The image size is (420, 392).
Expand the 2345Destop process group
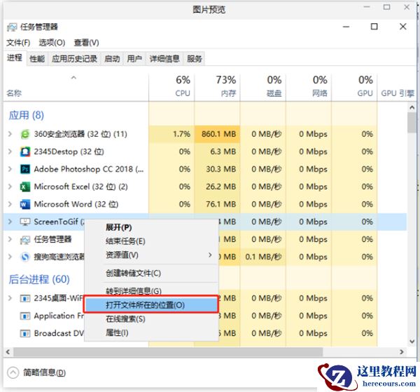click(10, 151)
